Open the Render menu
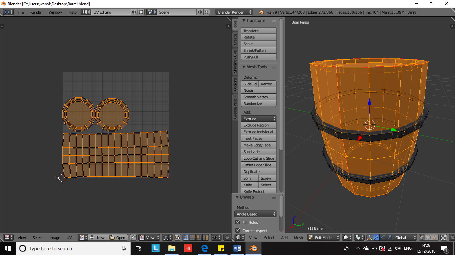This screenshot has width=455, height=255. [x=36, y=12]
